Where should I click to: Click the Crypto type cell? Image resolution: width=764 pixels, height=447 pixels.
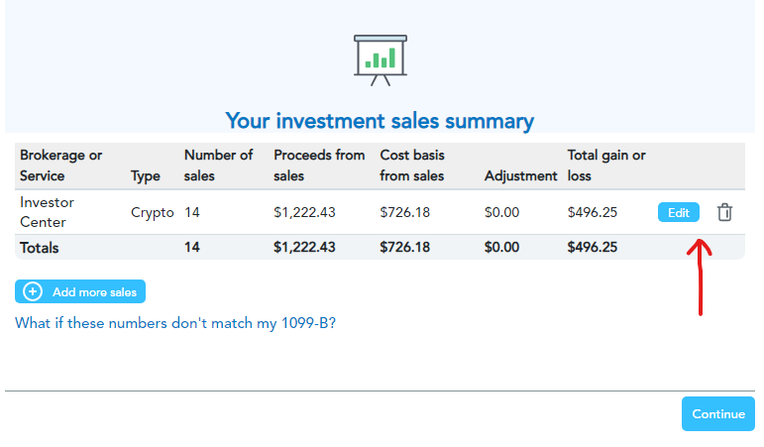tap(153, 212)
